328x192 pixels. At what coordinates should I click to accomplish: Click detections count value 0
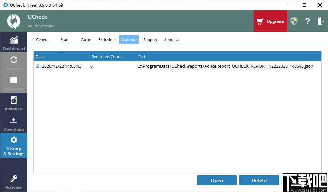(x=91, y=66)
